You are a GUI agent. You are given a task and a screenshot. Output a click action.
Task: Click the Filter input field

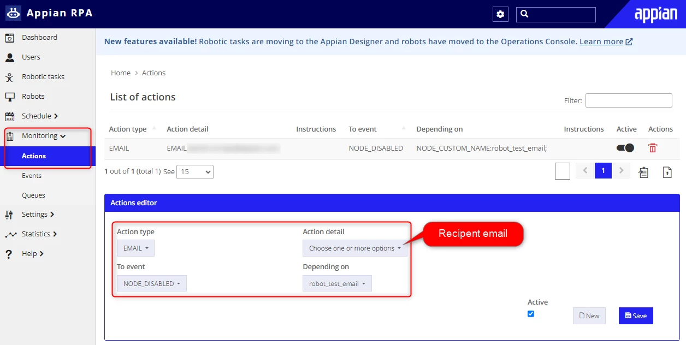pos(629,100)
